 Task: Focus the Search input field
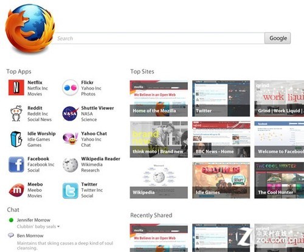pyautogui.click(x=159, y=38)
